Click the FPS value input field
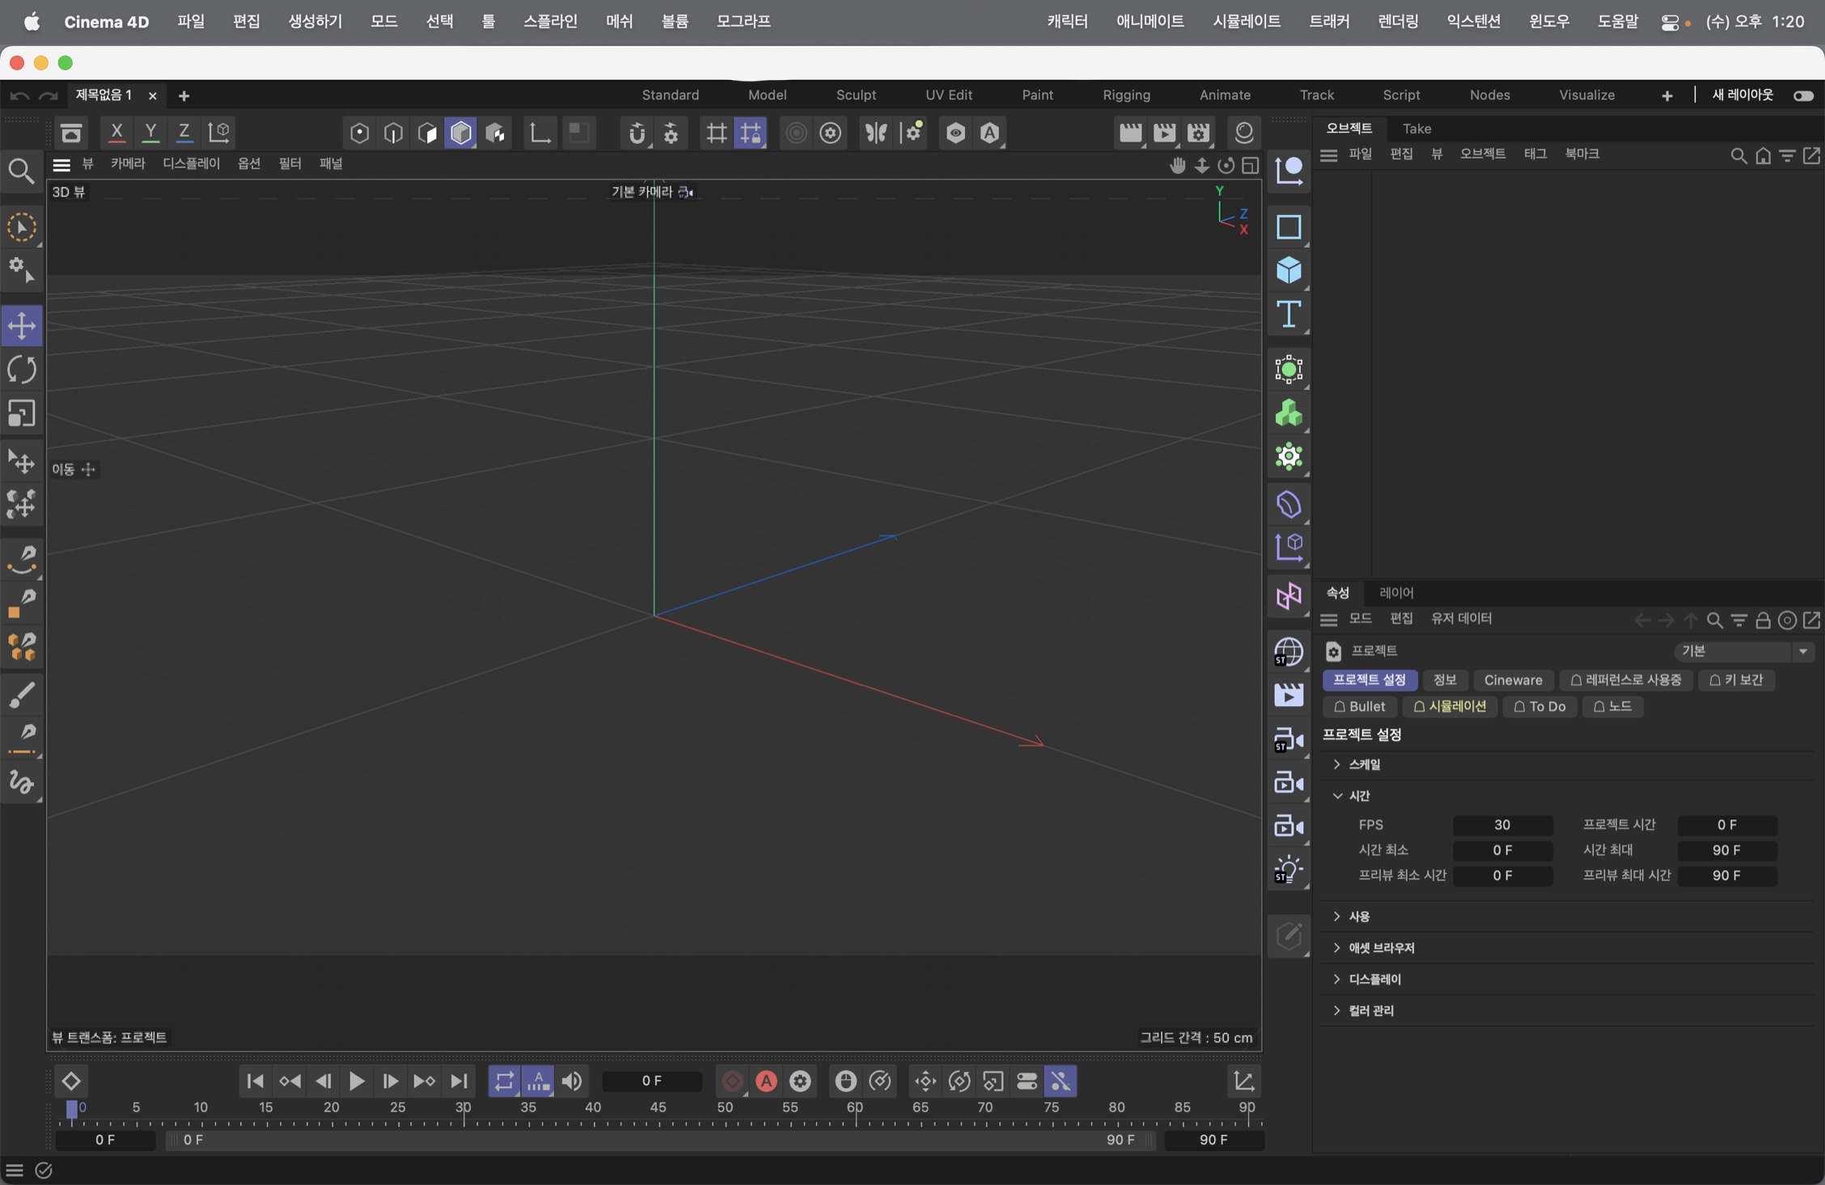Screen dimensions: 1825x1185 coord(1501,824)
